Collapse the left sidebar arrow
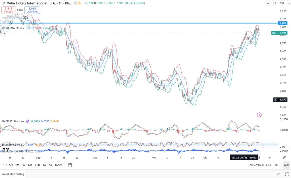291x178 pixels. pos(5,33)
